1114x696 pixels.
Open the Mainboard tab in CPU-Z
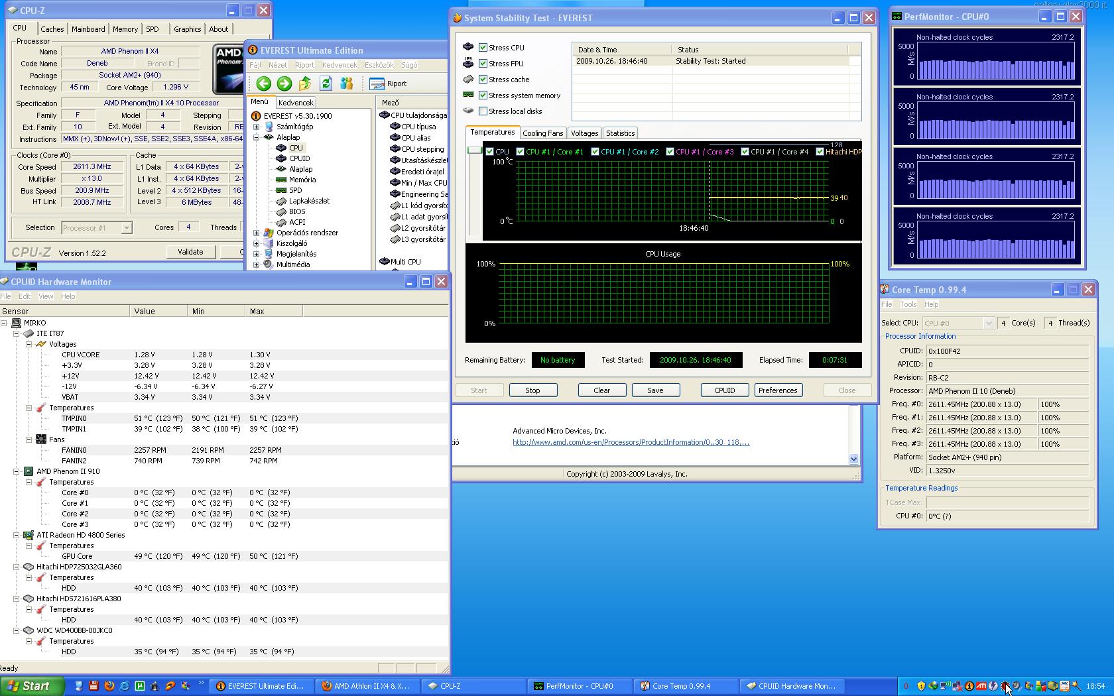(x=88, y=29)
